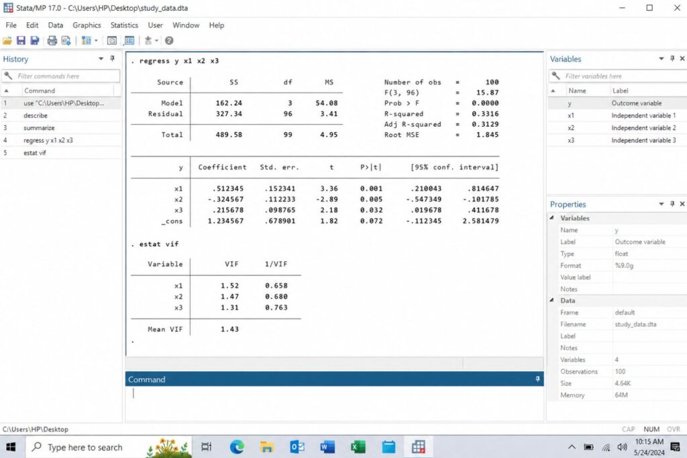Click the second floppy disk Save As icon
This screenshot has width=687, height=458.
35,41
